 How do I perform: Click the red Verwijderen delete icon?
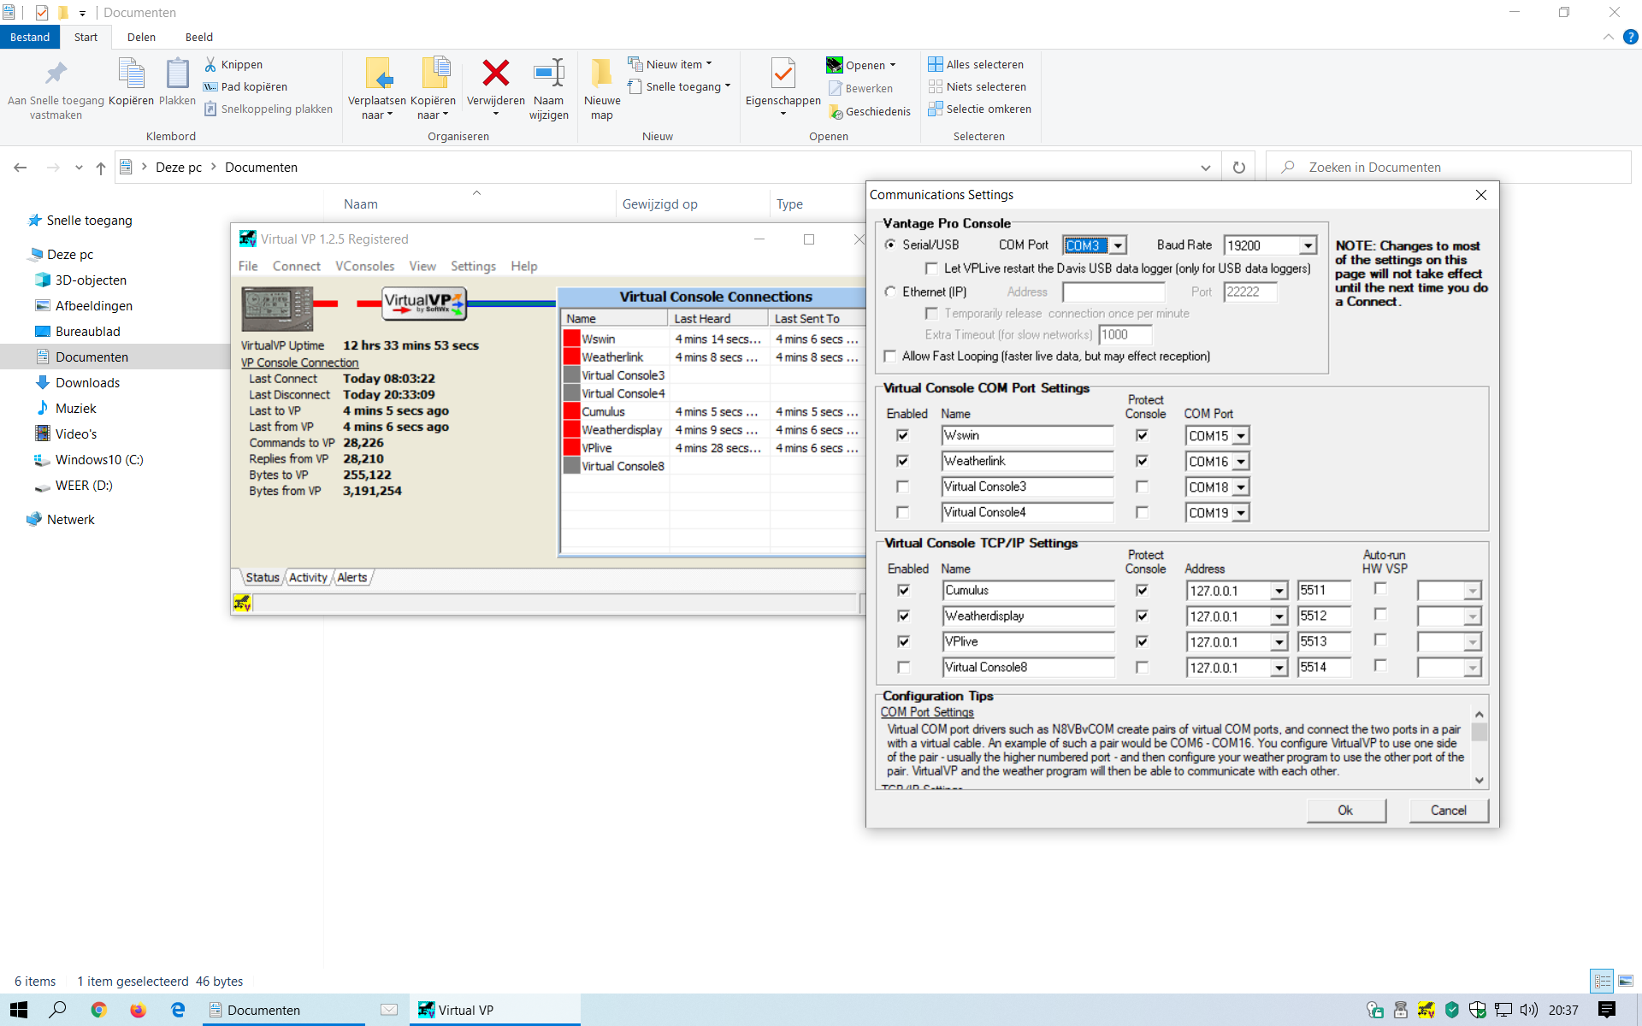point(495,74)
